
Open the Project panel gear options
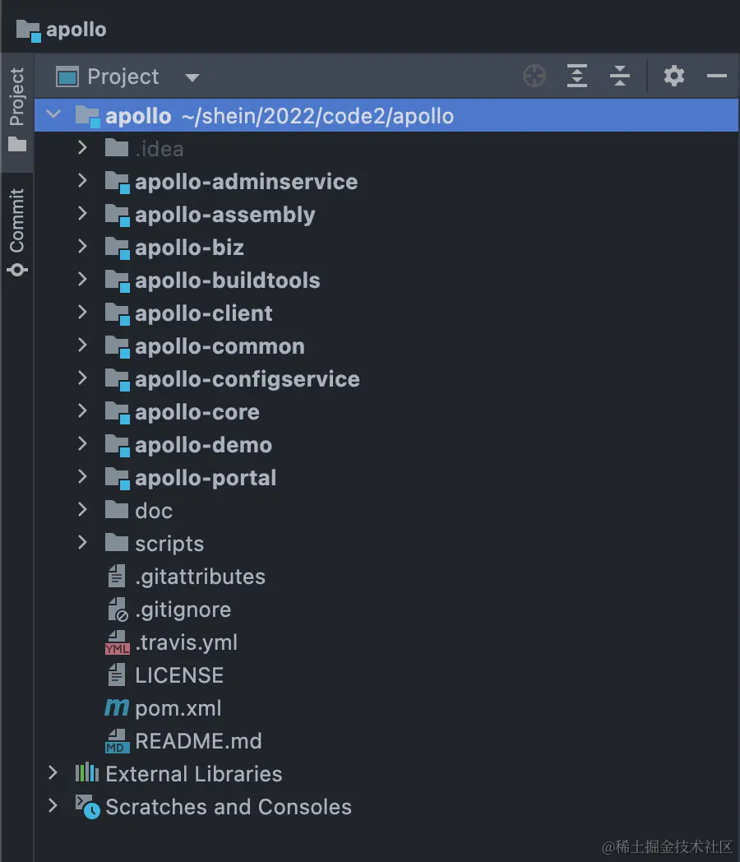point(674,76)
